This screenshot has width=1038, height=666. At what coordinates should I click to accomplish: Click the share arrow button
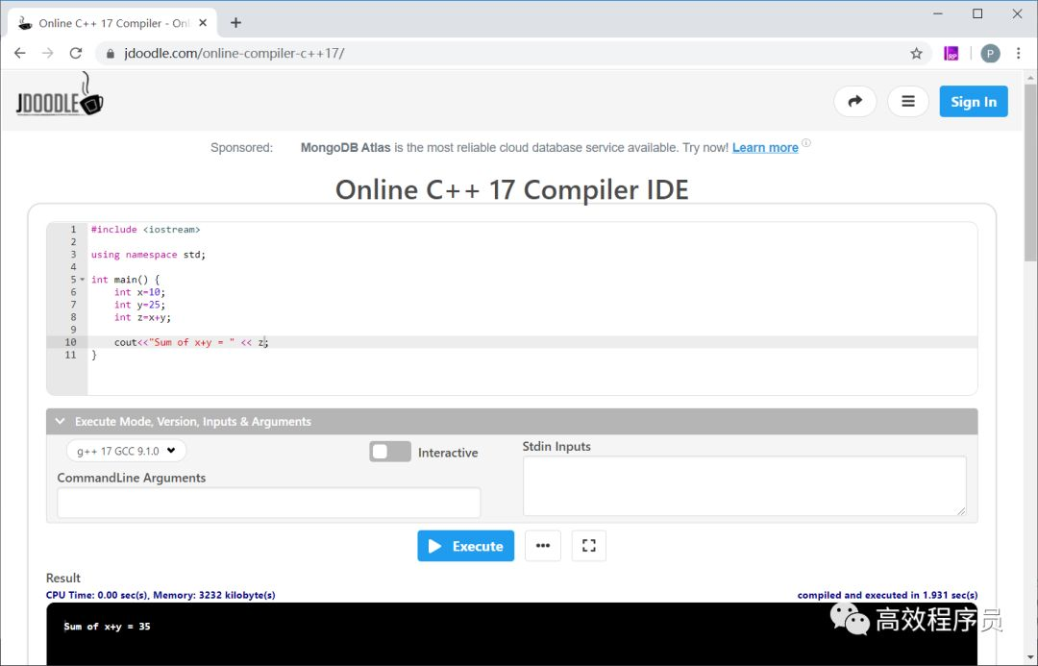click(854, 101)
